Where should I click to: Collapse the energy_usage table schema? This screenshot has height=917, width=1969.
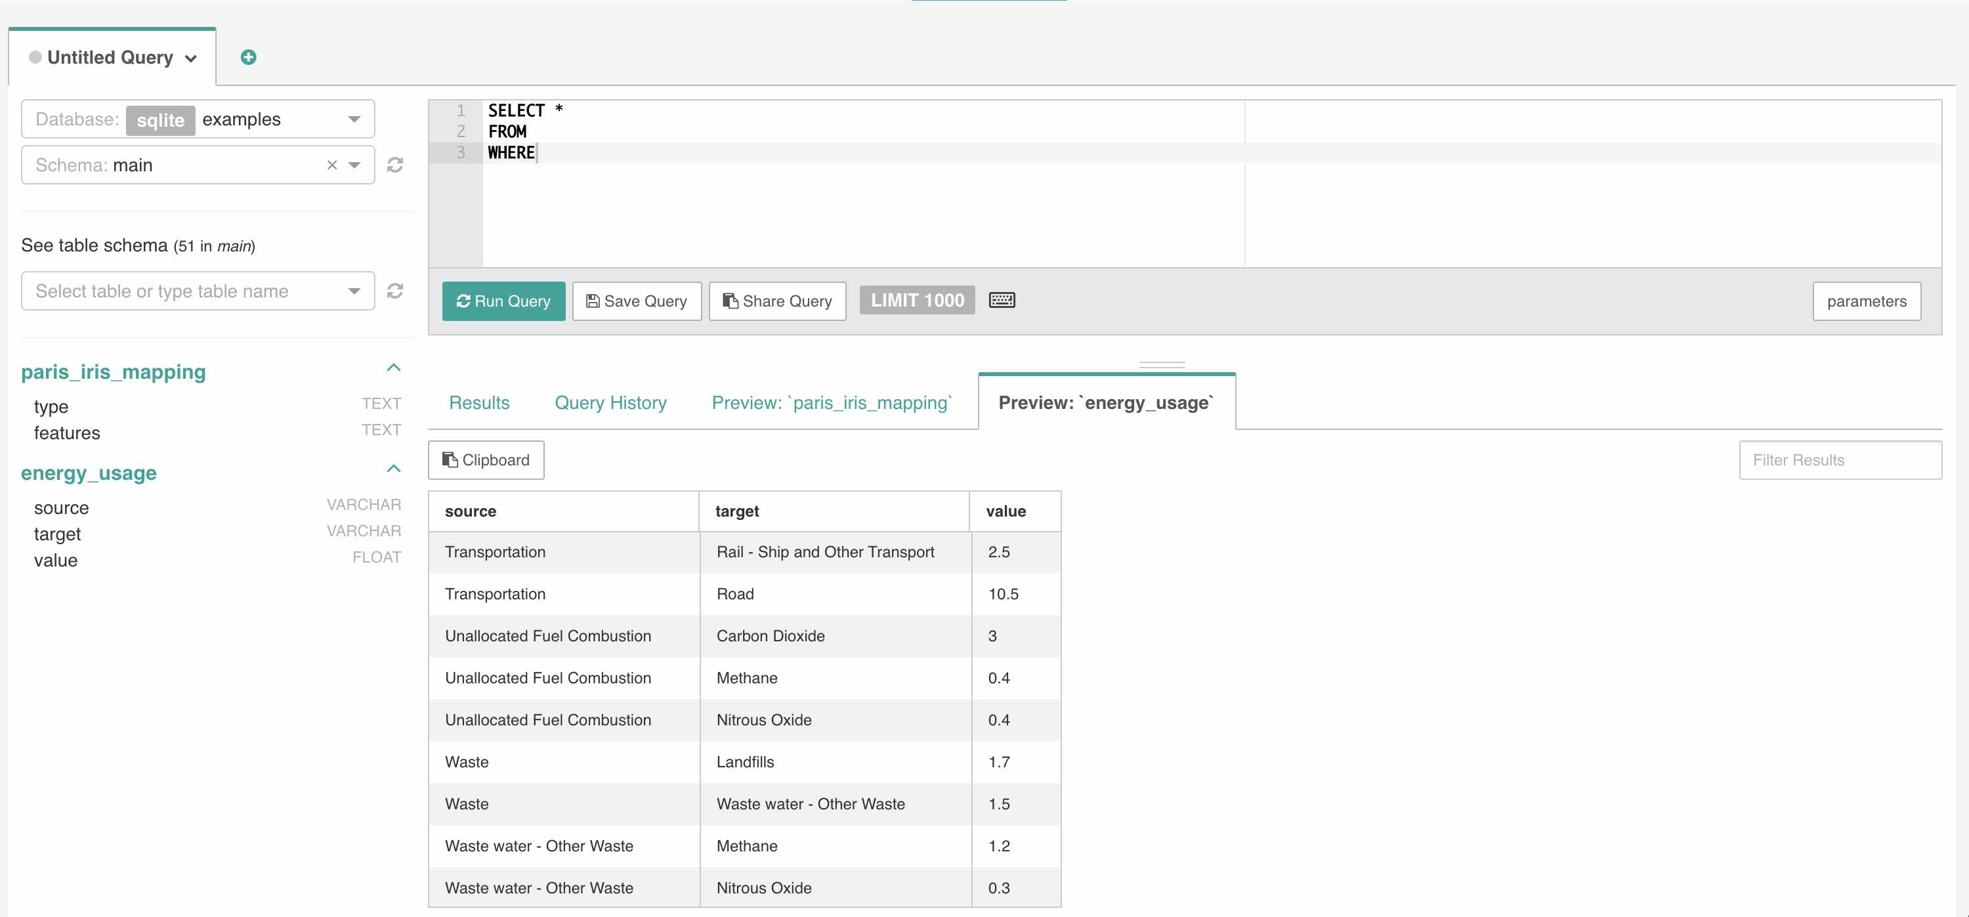394,469
